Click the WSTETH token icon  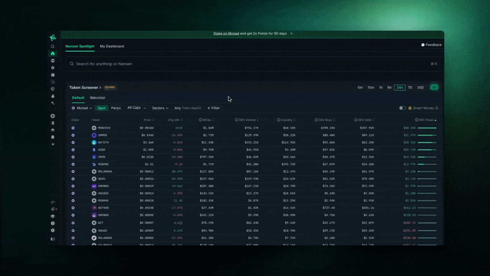(x=94, y=142)
